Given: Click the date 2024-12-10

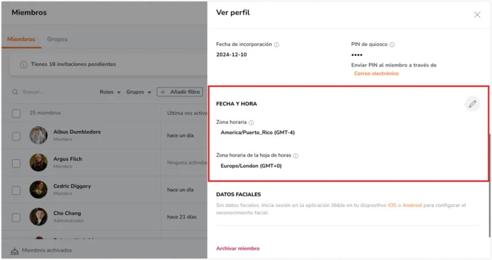Looking at the screenshot, I should click(231, 55).
